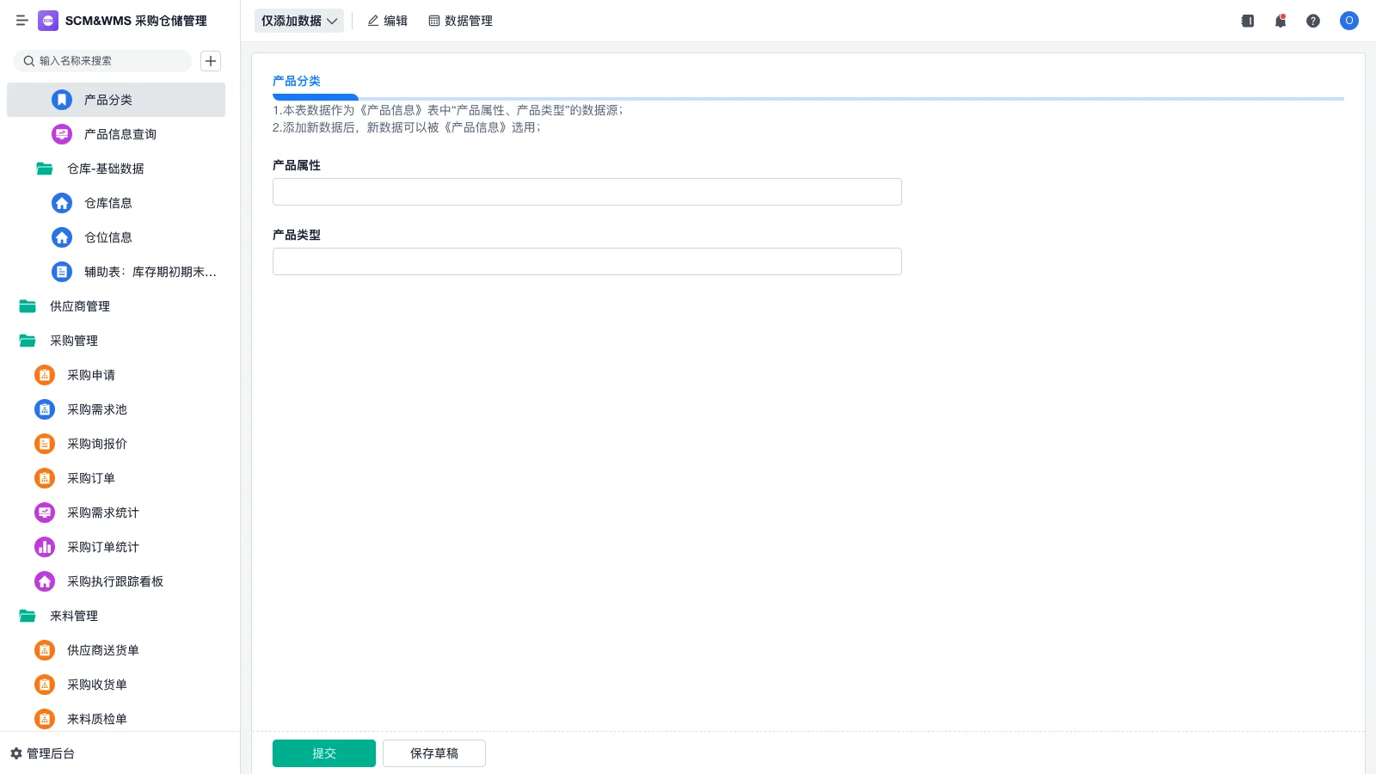Open the notebook icon in the top bar
This screenshot has height=774, width=1376.
pos(1248,21)
